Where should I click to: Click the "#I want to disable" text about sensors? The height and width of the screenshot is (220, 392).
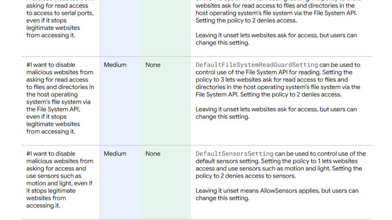(x=51, y=154)
